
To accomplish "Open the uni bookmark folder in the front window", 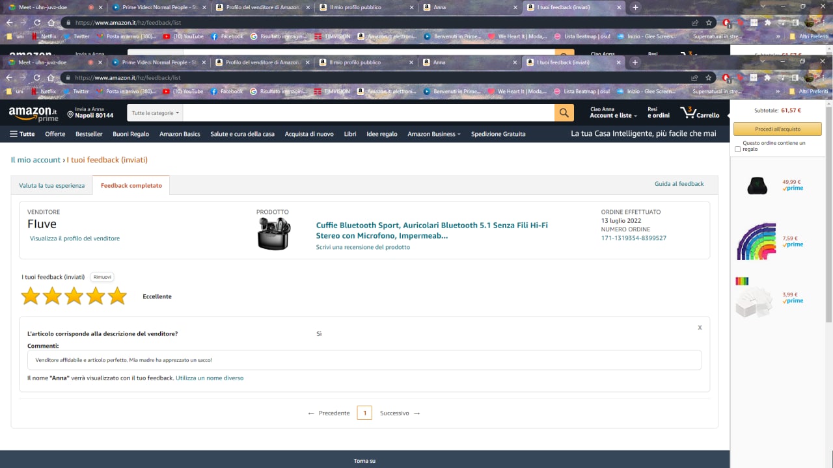I will [x=16, y=92].
